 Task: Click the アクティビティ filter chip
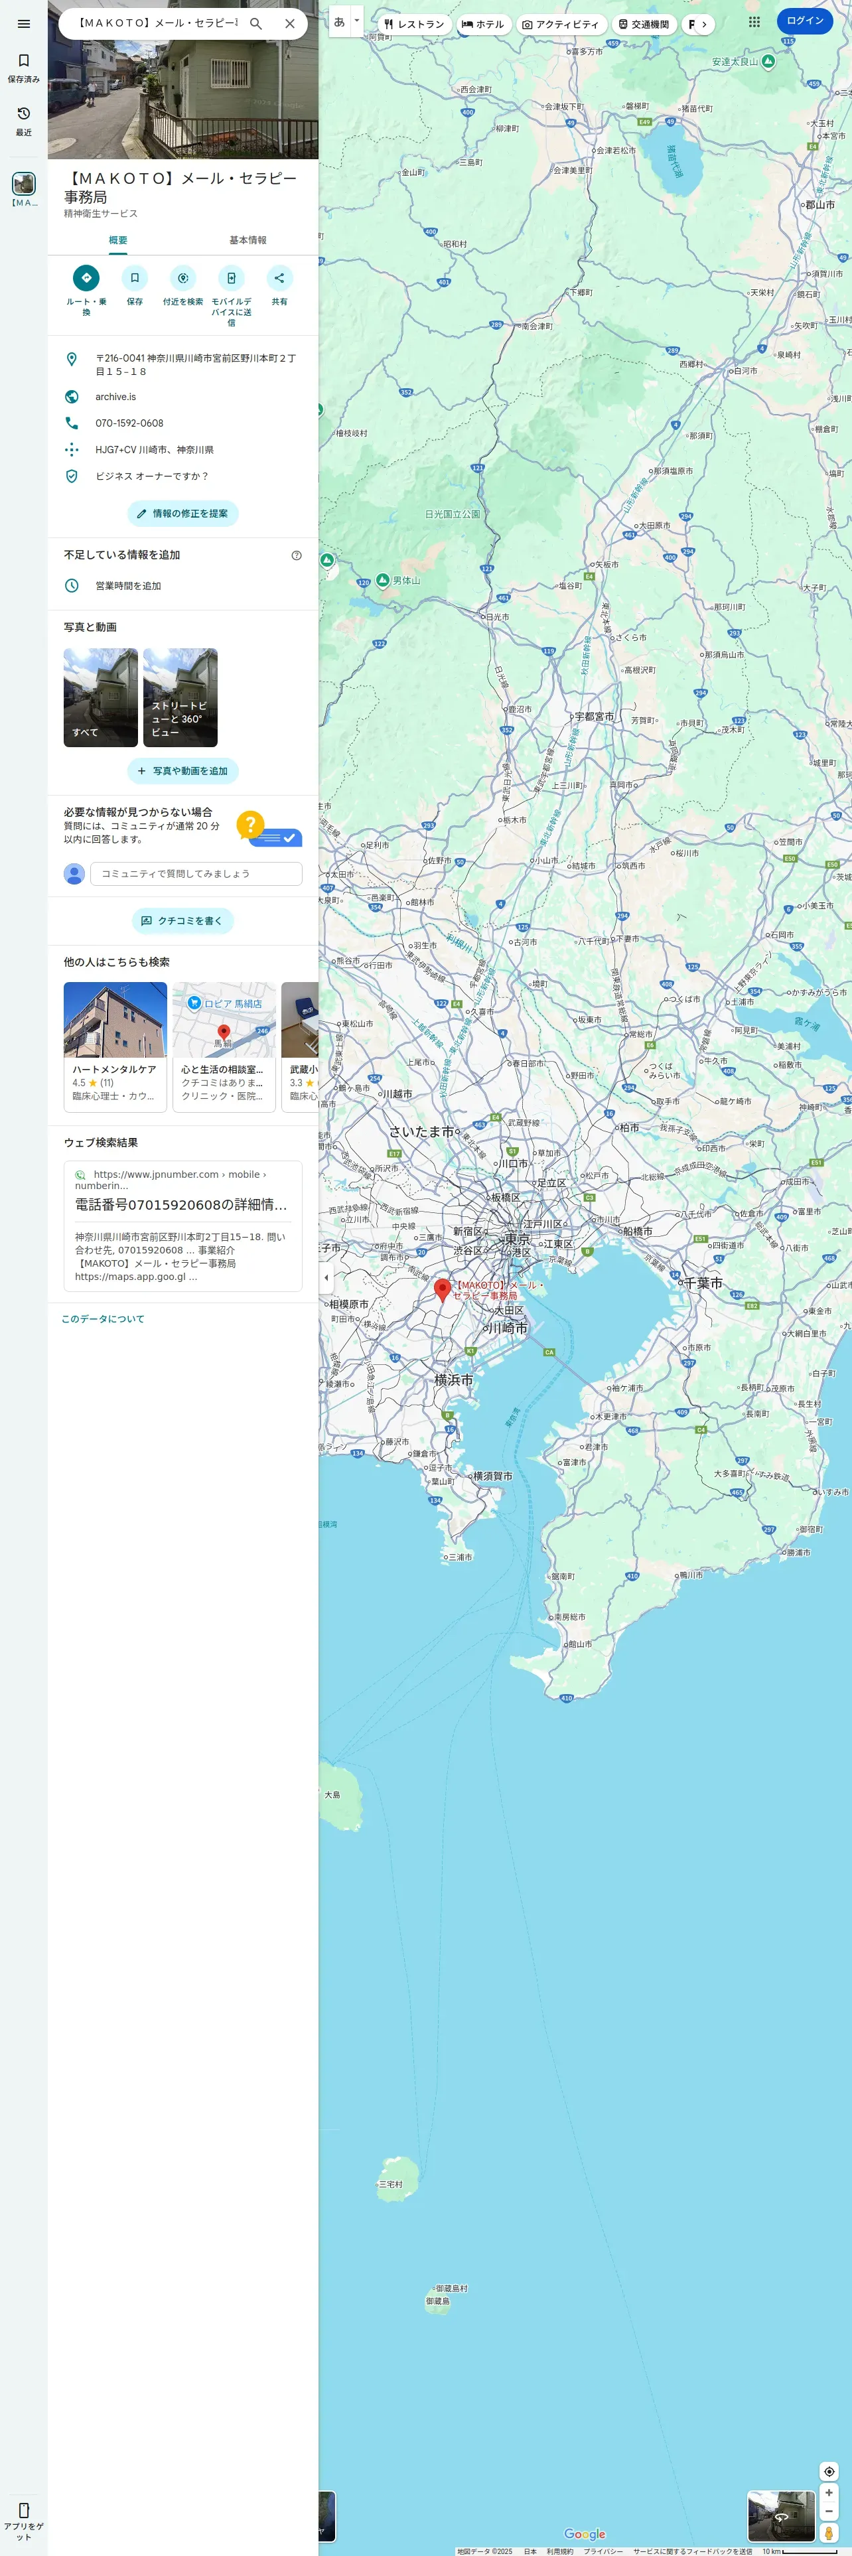[561, 24]
